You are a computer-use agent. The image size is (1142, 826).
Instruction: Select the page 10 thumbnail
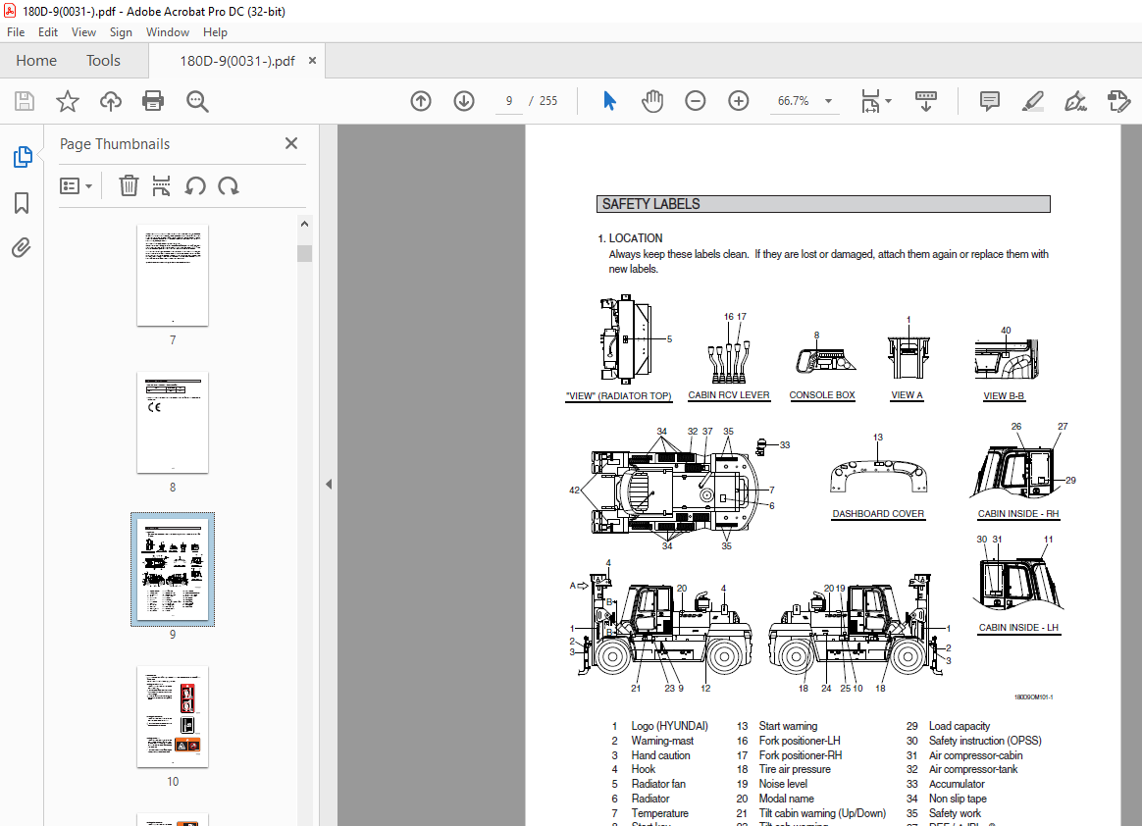click(173, 717)
